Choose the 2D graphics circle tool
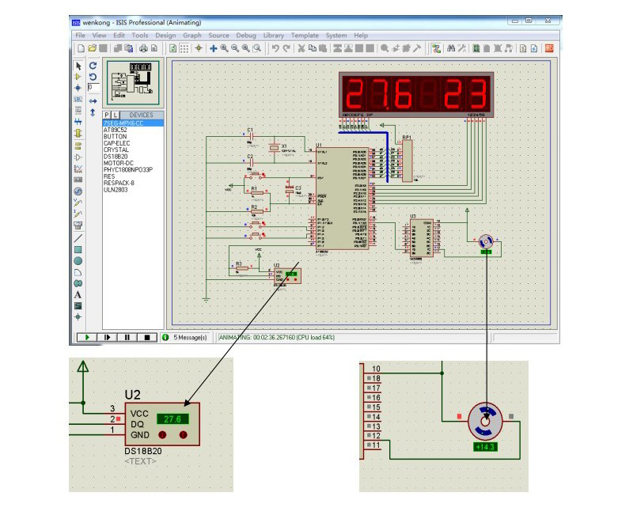The width and height of the screenshot is (633, 515). coord(78,260)
